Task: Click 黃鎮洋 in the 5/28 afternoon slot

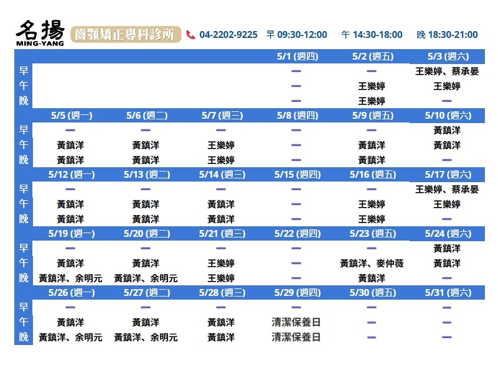Action: coord(221,322)
